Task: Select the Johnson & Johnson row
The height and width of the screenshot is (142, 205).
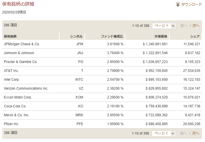Action: [x=102, y=53]
